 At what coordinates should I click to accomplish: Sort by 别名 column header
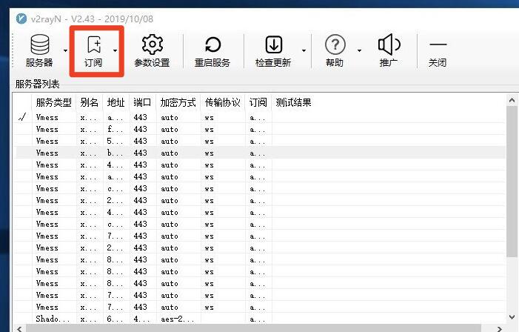tap(90, 102)
